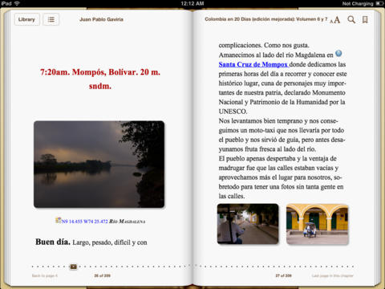
Task: Tap the map icon beside the coordinates
Action: (x=59, y=220)
